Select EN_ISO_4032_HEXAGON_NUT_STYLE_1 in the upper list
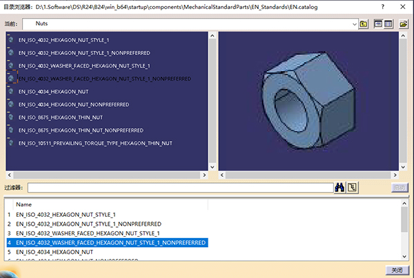 62,40
